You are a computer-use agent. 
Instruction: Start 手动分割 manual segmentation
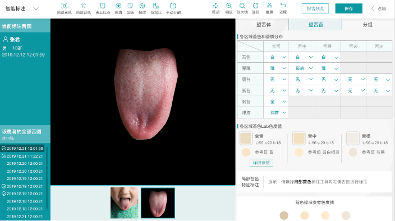tap(173, 8)
